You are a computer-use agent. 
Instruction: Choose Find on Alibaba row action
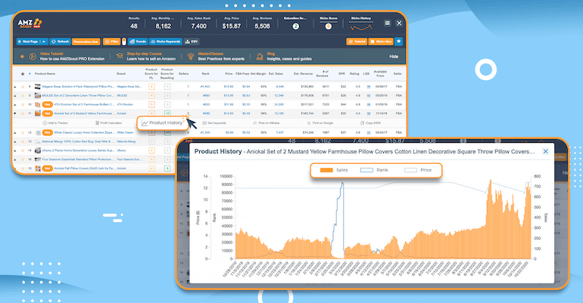[x=267, y=122]
